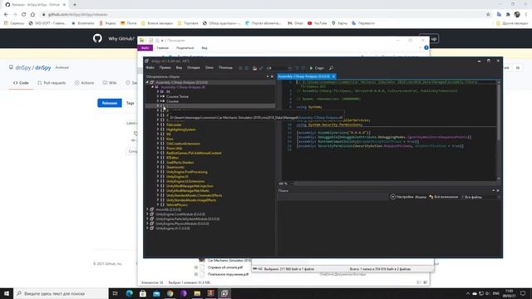
Task: Click the mscorlib assembly icon
Action: click(x=152, y=209)
